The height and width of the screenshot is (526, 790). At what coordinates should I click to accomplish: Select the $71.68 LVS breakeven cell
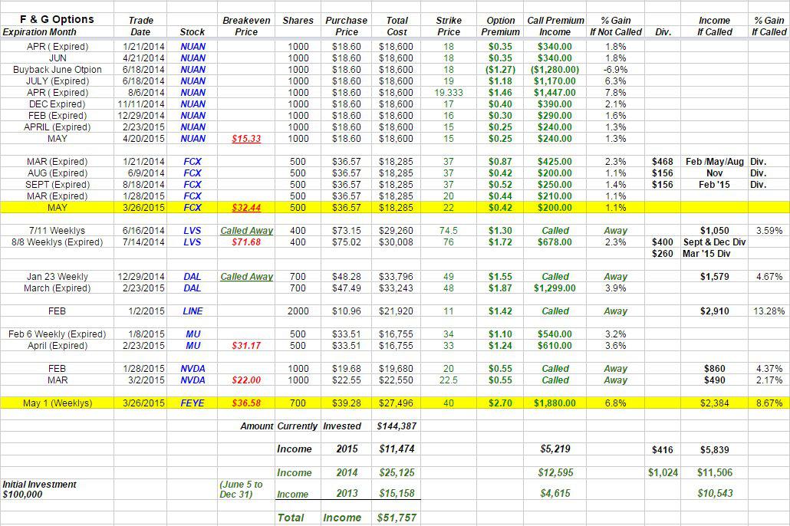[246, 242]
